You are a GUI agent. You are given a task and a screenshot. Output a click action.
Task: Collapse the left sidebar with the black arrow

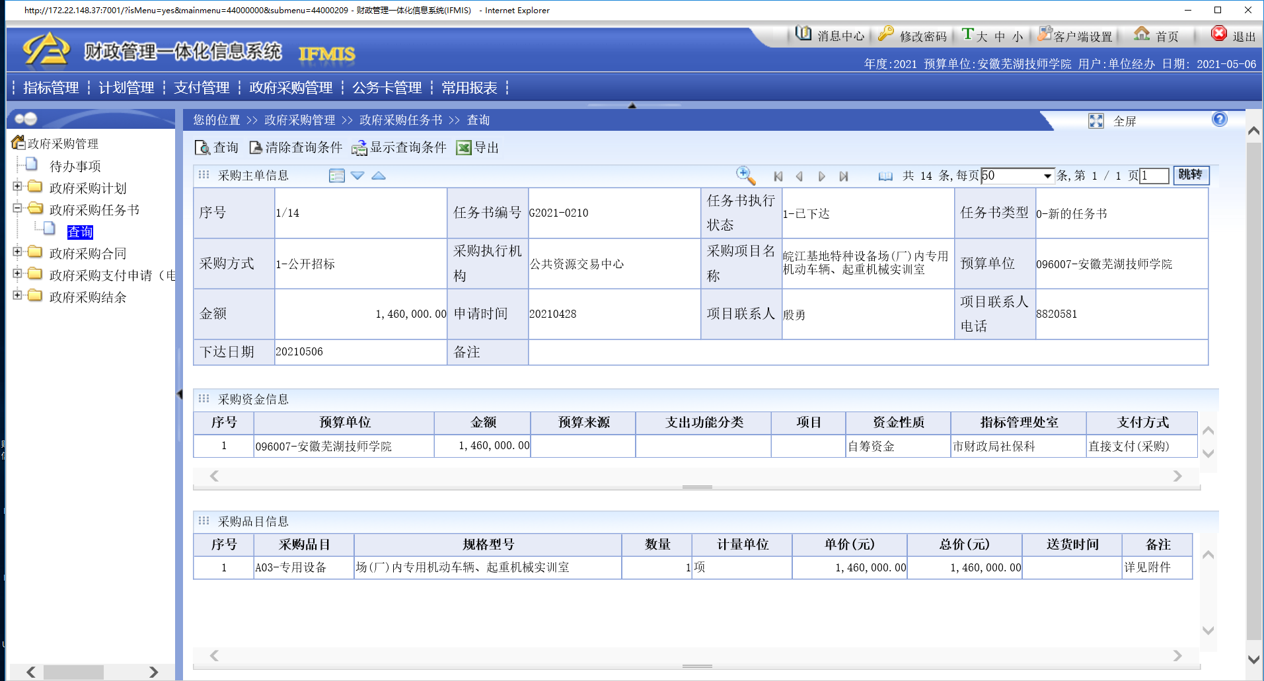coord(179,394)
